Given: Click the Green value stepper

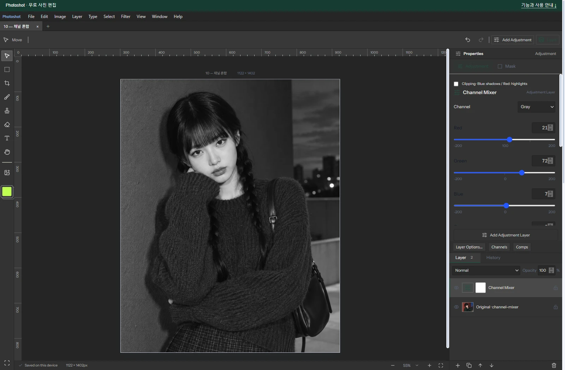Looking at the screenshot, I should click(x=550, y=161).
